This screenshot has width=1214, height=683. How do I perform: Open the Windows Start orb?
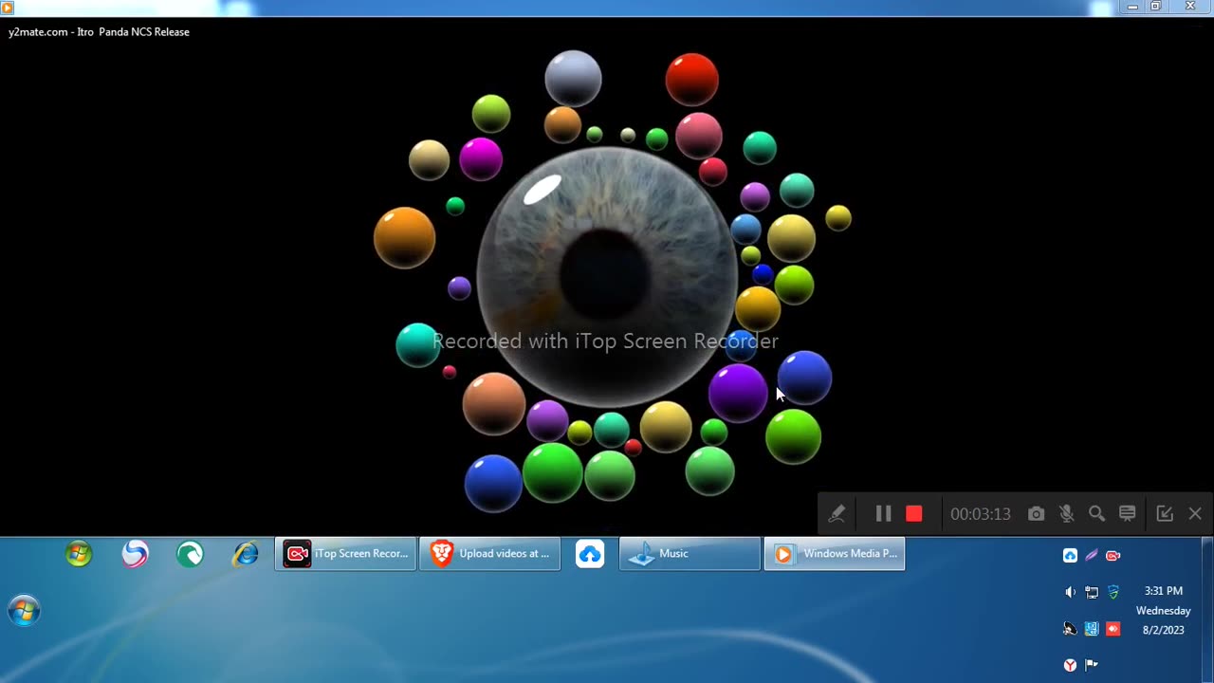pyautogui.click(x=24, y=611)
